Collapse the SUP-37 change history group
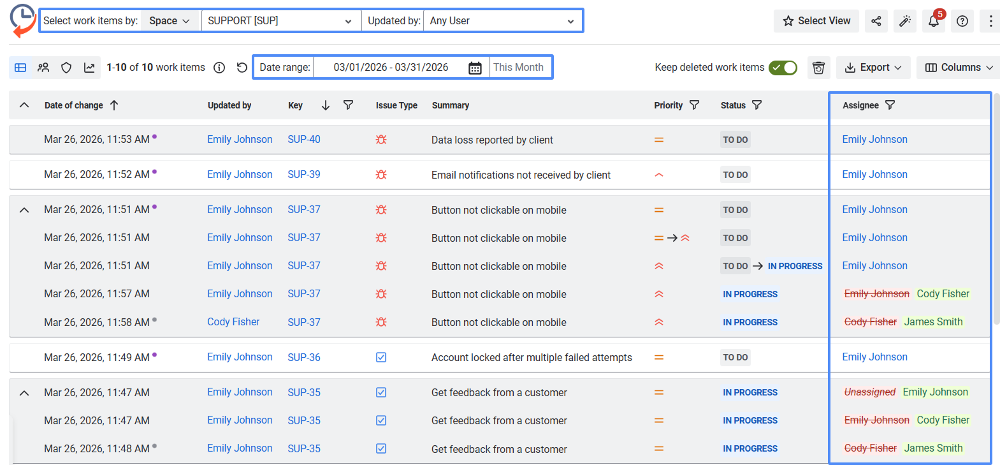 pyautogui.click(x=24, y=210)
